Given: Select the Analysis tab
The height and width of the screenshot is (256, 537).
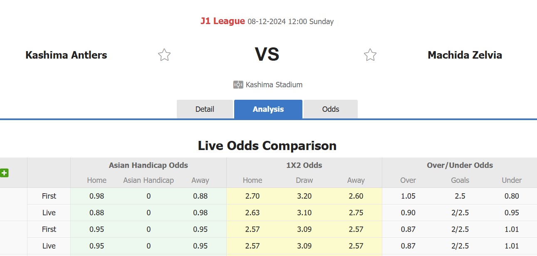Looking at the screenshot, I should (268, 109).
